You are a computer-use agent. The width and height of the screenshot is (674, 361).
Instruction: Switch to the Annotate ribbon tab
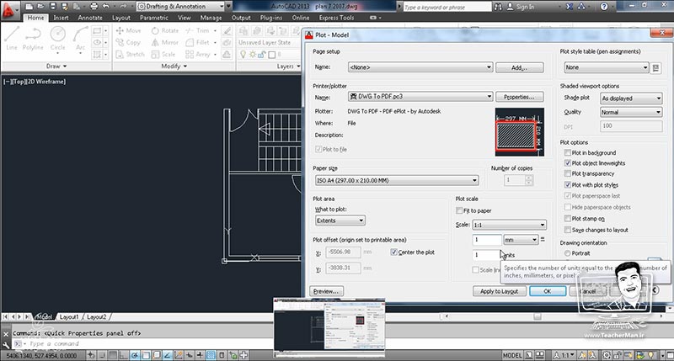(90, 18)
